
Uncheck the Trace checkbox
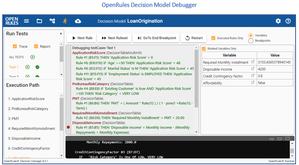tap(15, 47)
